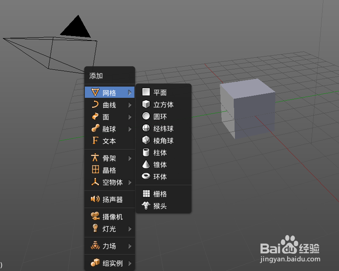Select 扬声器 in the 添加 menu
The height and width of the screenshot is (271, 339).
(x=110, y=200)
